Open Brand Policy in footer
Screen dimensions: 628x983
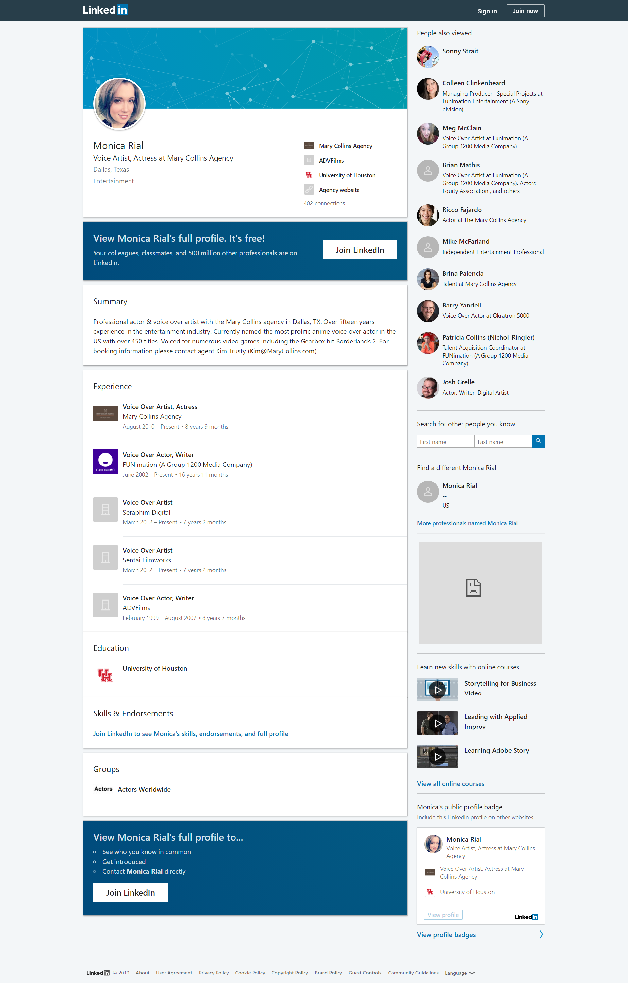point(328,973)
